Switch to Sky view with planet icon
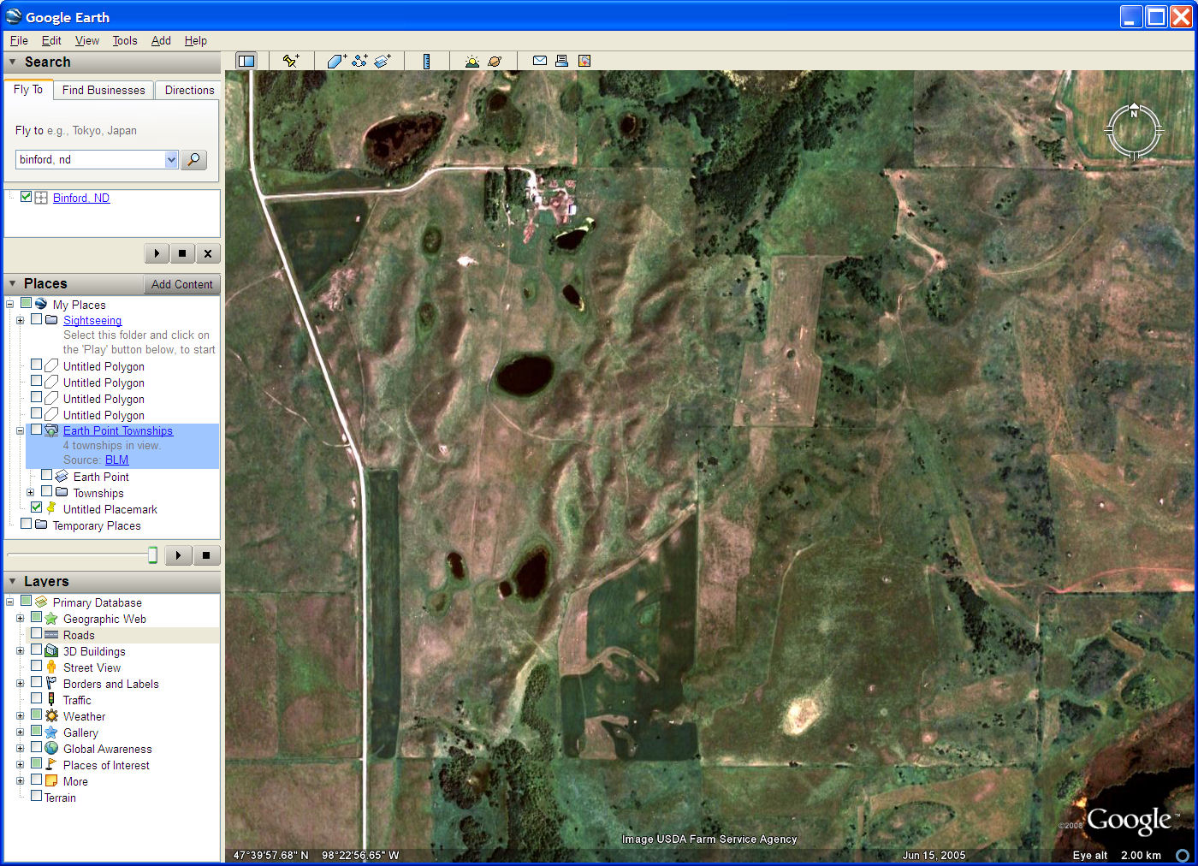Image resolution: width=1198 pixels, height=866 pixels. (495, 61)
